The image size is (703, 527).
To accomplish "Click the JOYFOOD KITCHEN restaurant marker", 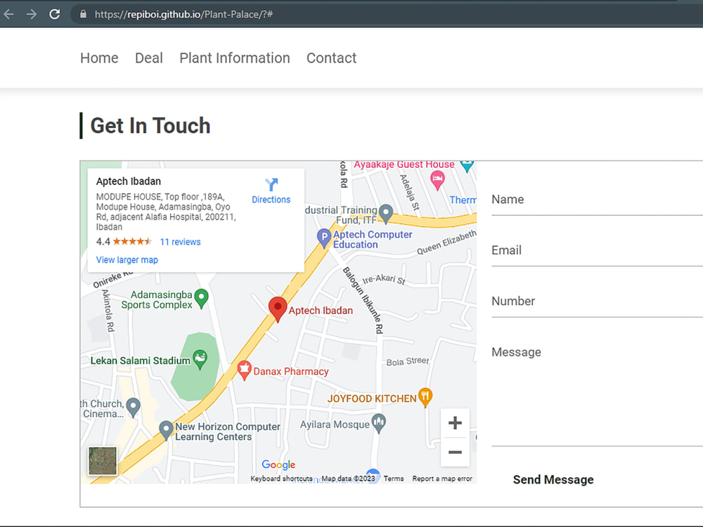I will tap(425, 397).
